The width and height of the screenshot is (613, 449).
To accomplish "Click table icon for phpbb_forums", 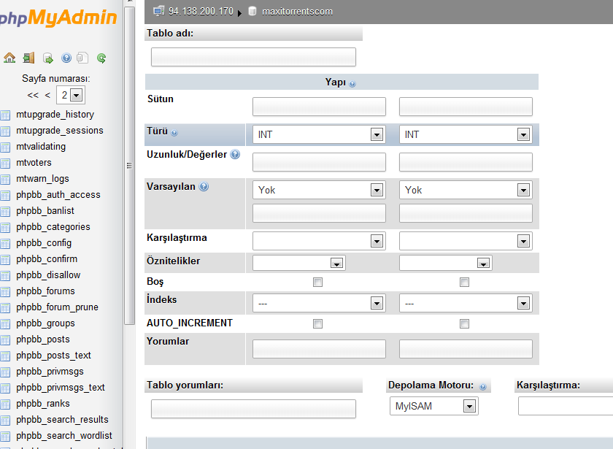I will tap(5, 291).
